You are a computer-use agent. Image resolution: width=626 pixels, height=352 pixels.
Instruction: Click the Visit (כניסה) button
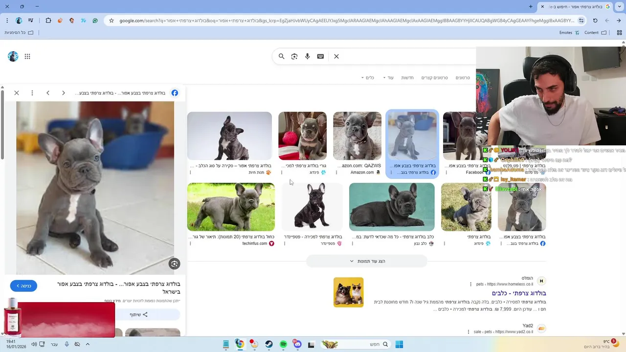coord(23,286)
